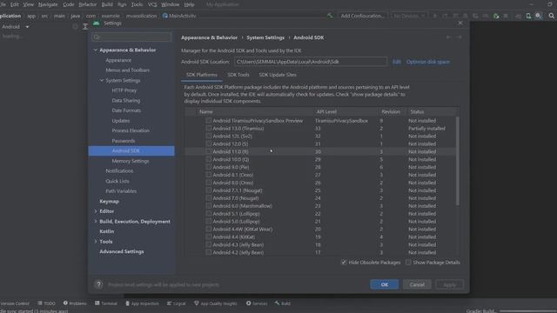
Task: Click Partially installed status text
Action: (426, 129)
